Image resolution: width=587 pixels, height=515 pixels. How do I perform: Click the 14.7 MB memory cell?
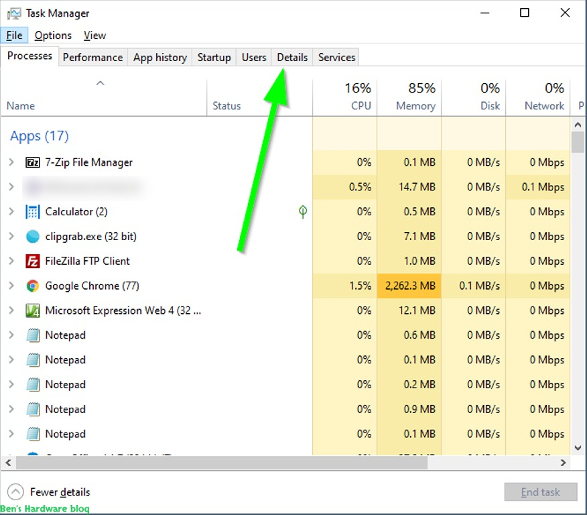409,187
